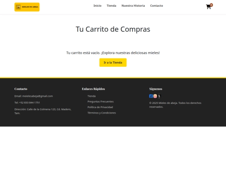Follow the footer Tienda link
Image resolution: width=226 pixels, height=169 pixels.
(92, 96)
